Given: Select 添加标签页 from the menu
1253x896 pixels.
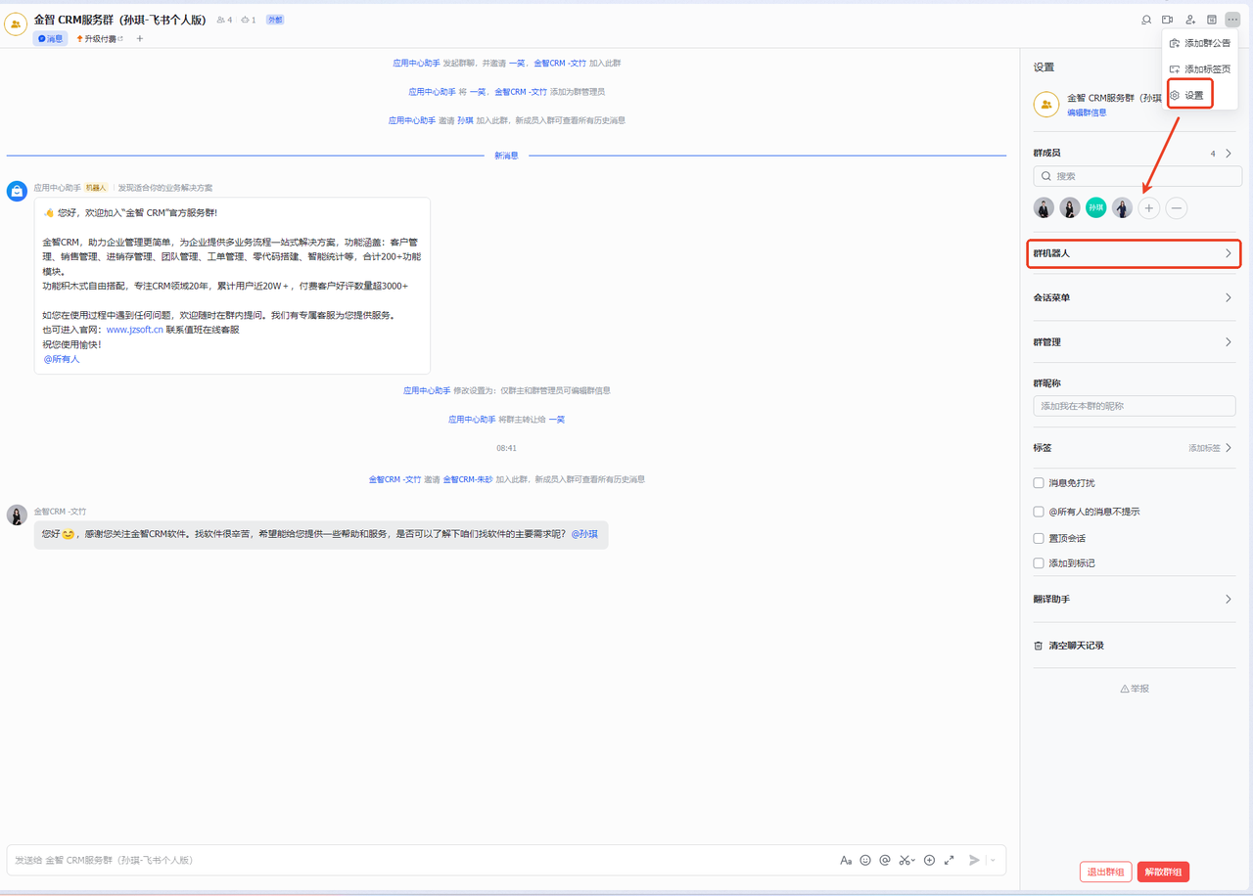Looking at the screenshot, I should pyautogui.click(x=1199, y=69).
